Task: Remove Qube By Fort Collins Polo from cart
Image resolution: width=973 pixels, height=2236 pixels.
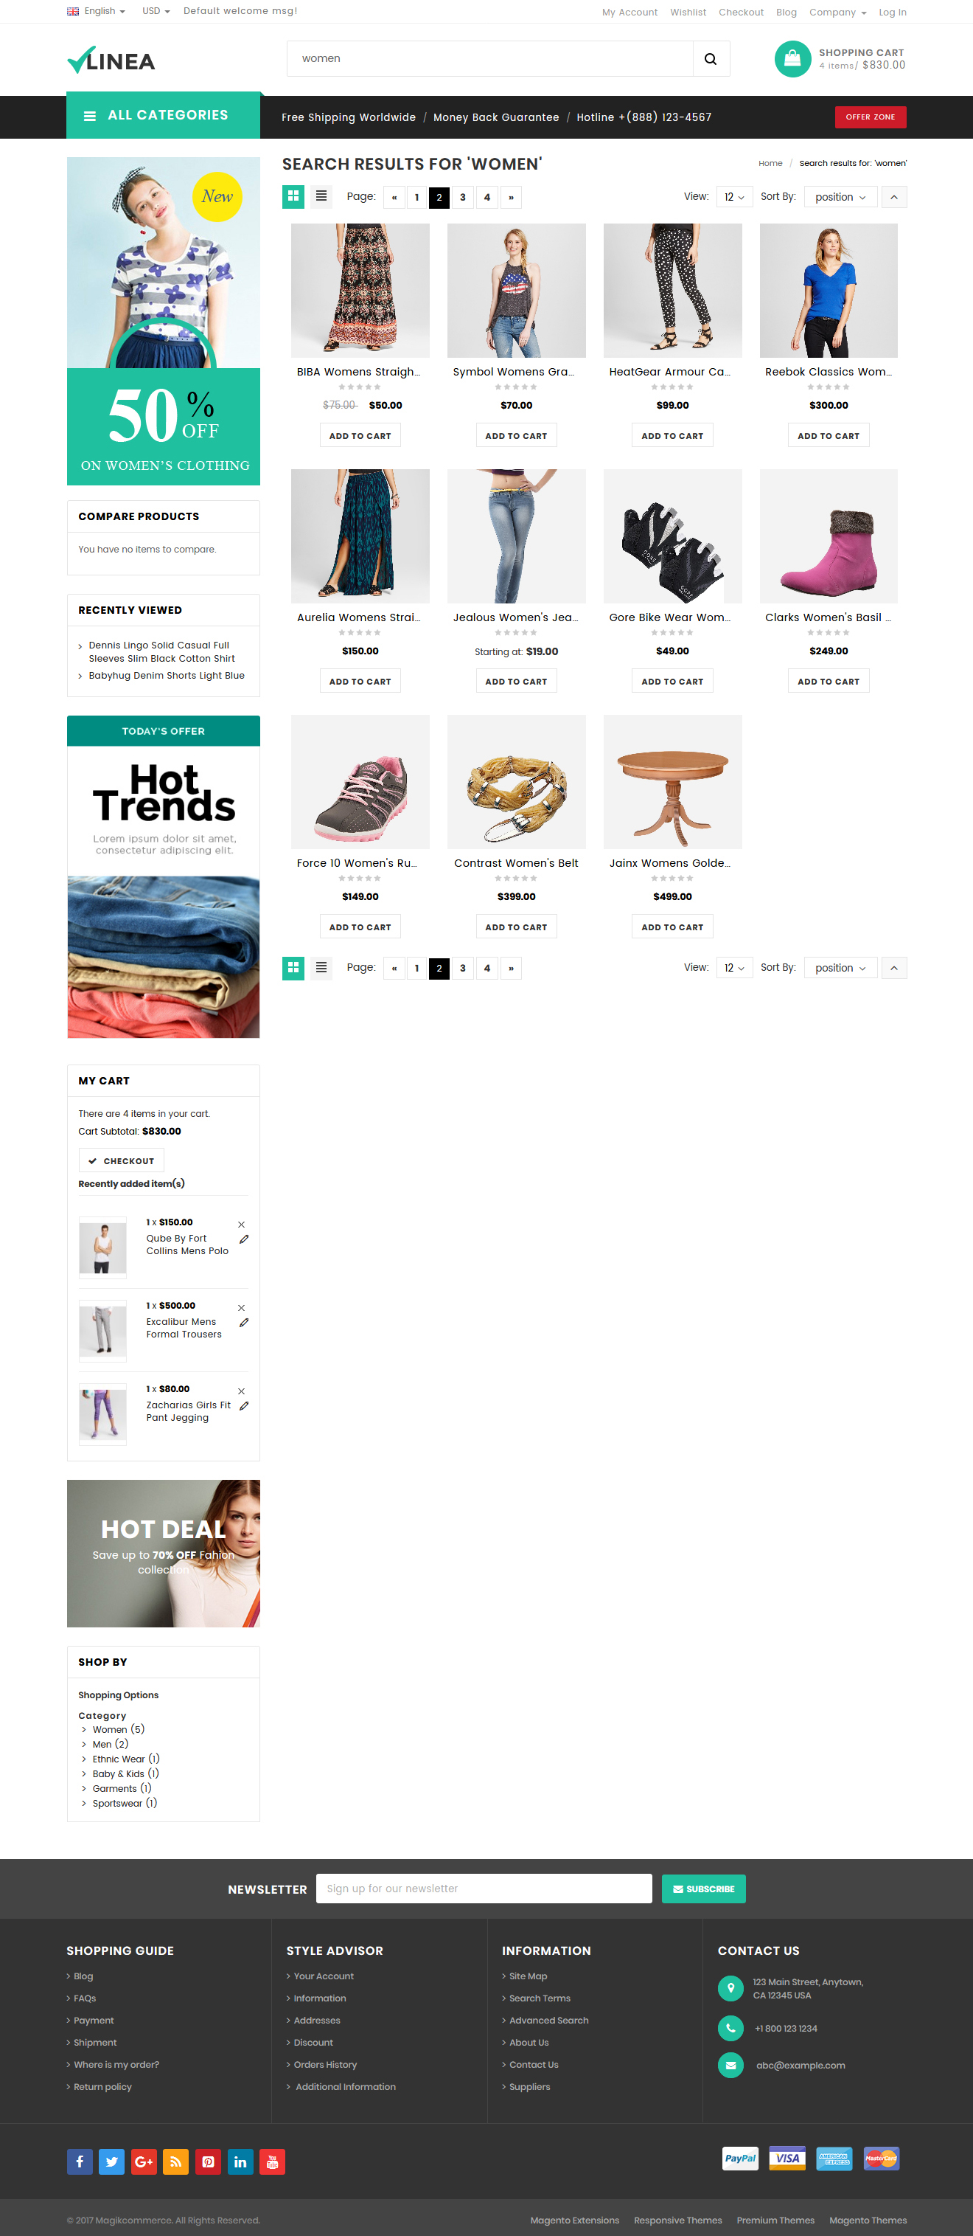Action: click(x=241, y=1224)
